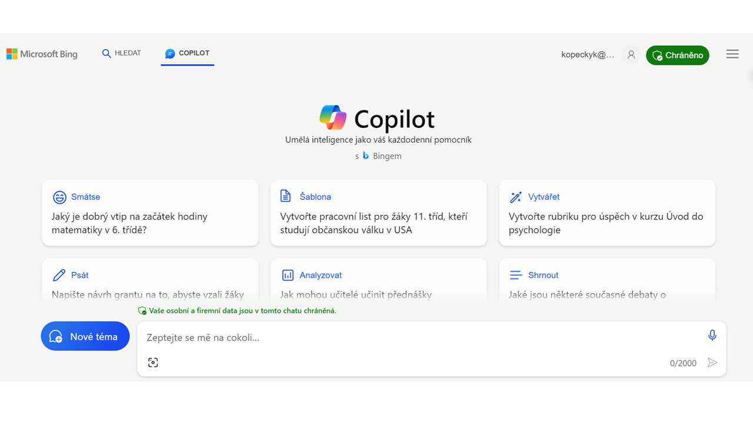Click the Smátse smiley face icon
Screen dimensions: 753x423
tap(59, 197)
